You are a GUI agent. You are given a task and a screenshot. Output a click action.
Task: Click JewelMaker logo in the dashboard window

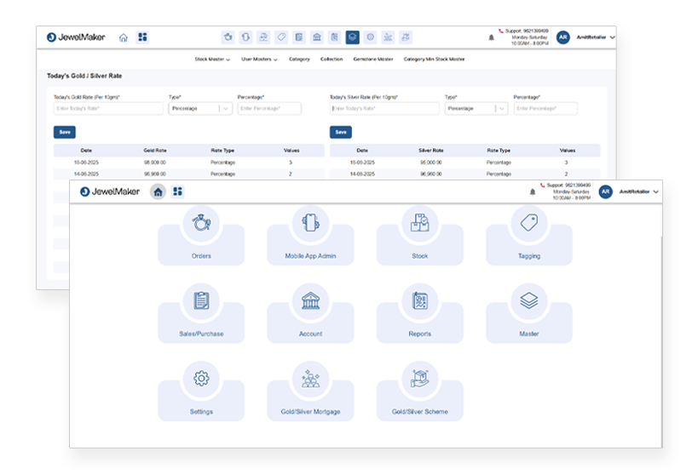point(109,191)
